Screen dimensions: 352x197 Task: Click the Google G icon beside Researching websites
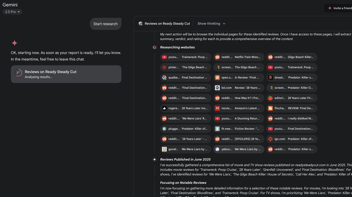(155, 47)
